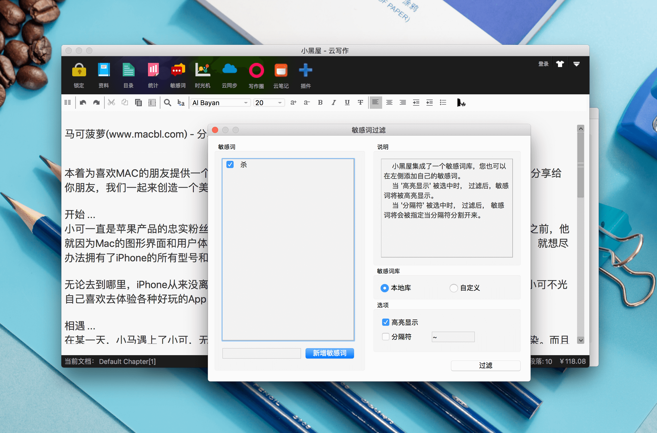Click the select-all icon
This screenshot has width=657, height=433.
(x=152, y=103)
